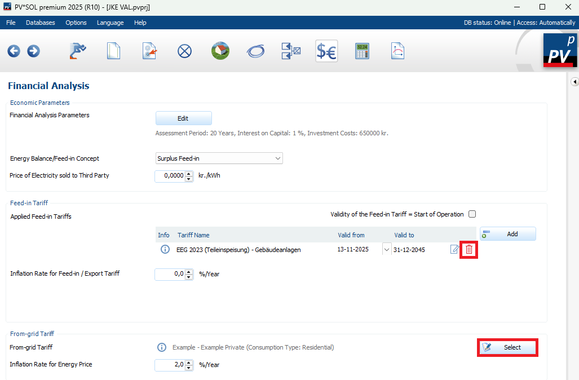Open the Options menu

[76, 23]
